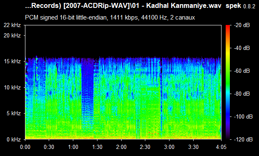Viewport: 259px width, 156px height.
Task: Click the 2:00 time marker
Action: click(x=121, y=147)
